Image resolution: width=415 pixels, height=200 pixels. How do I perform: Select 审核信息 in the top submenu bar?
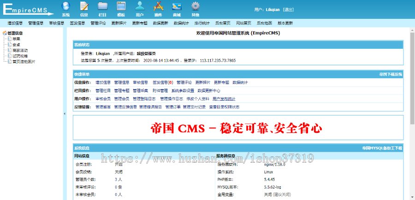[57, 23]
